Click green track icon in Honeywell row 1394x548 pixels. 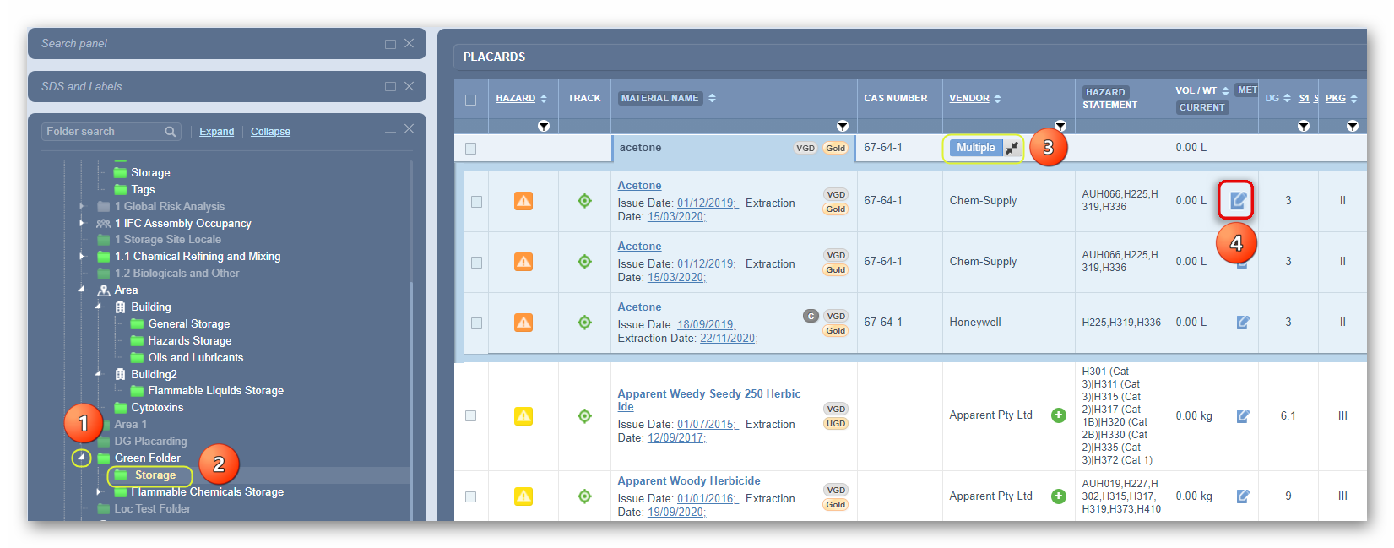click(x=584, y=323)
